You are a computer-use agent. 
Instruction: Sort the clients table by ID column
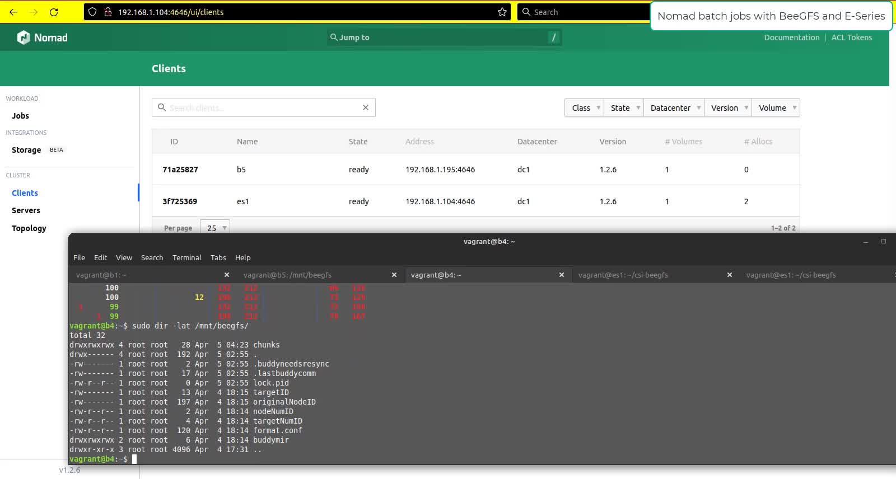(x=174, y=142)
